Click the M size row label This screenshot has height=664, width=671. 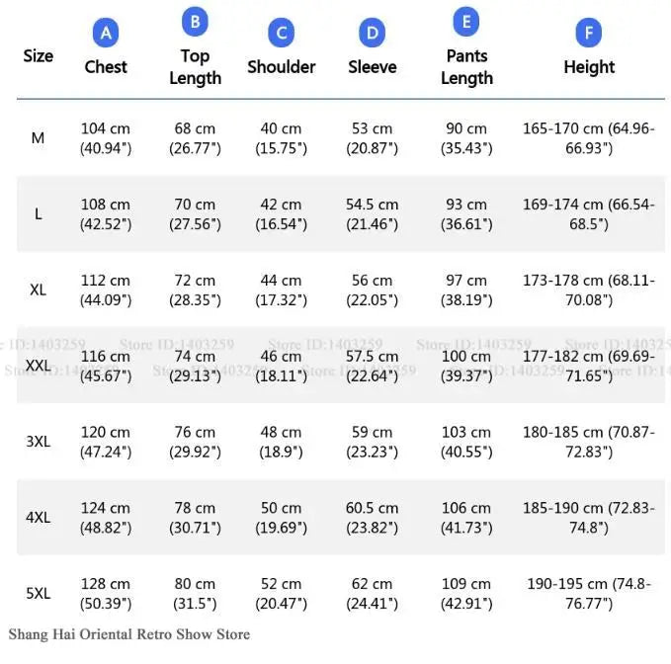pos(39,138)
